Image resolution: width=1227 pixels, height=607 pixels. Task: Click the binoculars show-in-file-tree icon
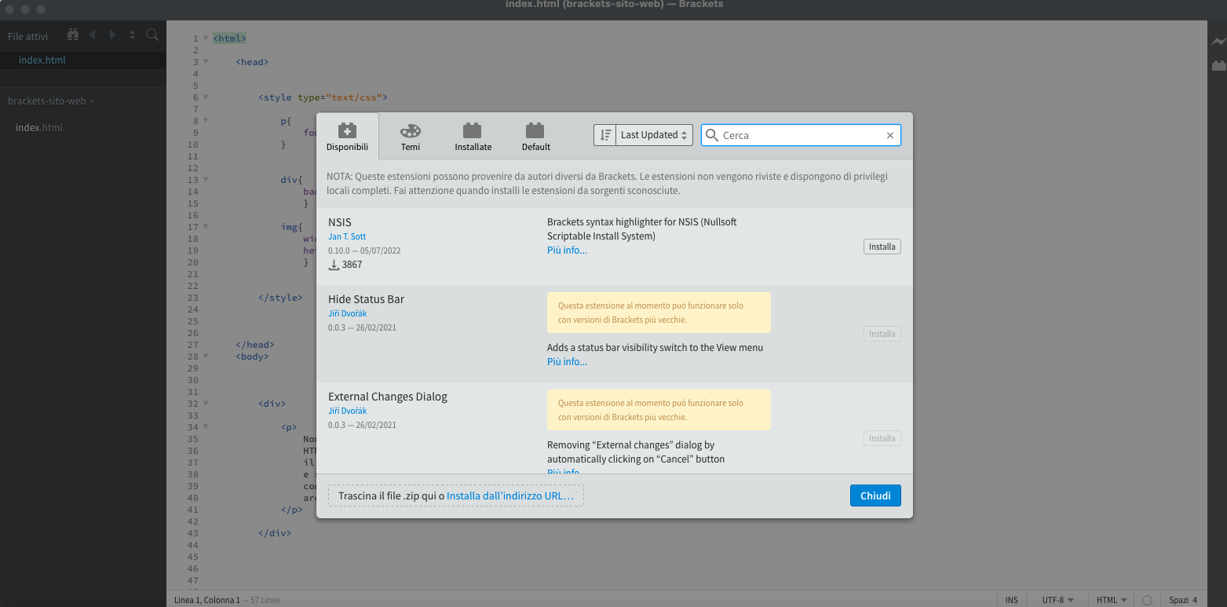pos(73,35)
